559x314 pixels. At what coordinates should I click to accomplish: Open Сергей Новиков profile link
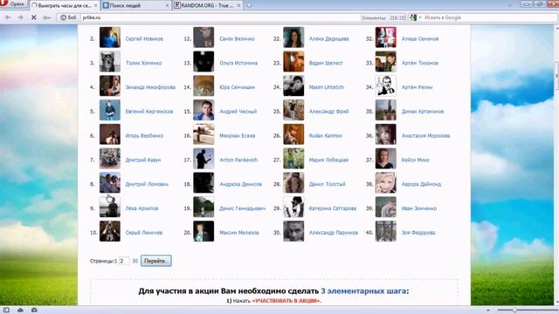tap(144, 38)
